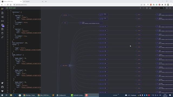Open the Twitter link in the sidebar

coord(2,83)
